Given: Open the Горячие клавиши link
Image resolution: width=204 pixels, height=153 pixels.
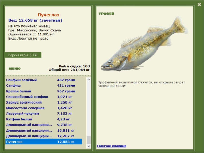Looking at the screenshot, I should pyautogui.click(x=112, y=146).
